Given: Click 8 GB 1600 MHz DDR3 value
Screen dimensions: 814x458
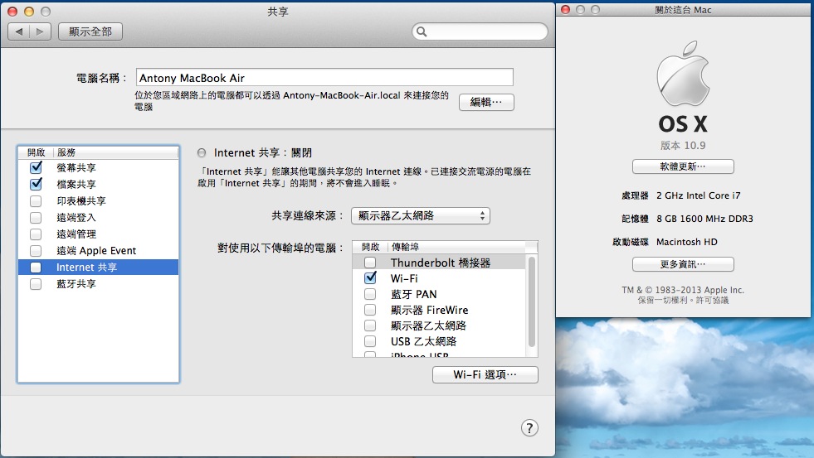Looking at the screenshot, I should coord(704,219).
